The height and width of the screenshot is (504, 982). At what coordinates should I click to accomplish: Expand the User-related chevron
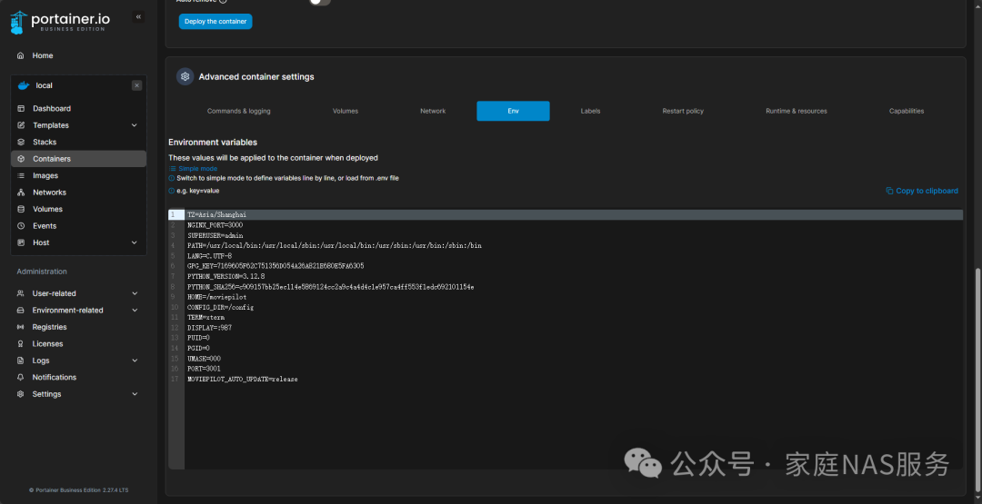point(135,293)
